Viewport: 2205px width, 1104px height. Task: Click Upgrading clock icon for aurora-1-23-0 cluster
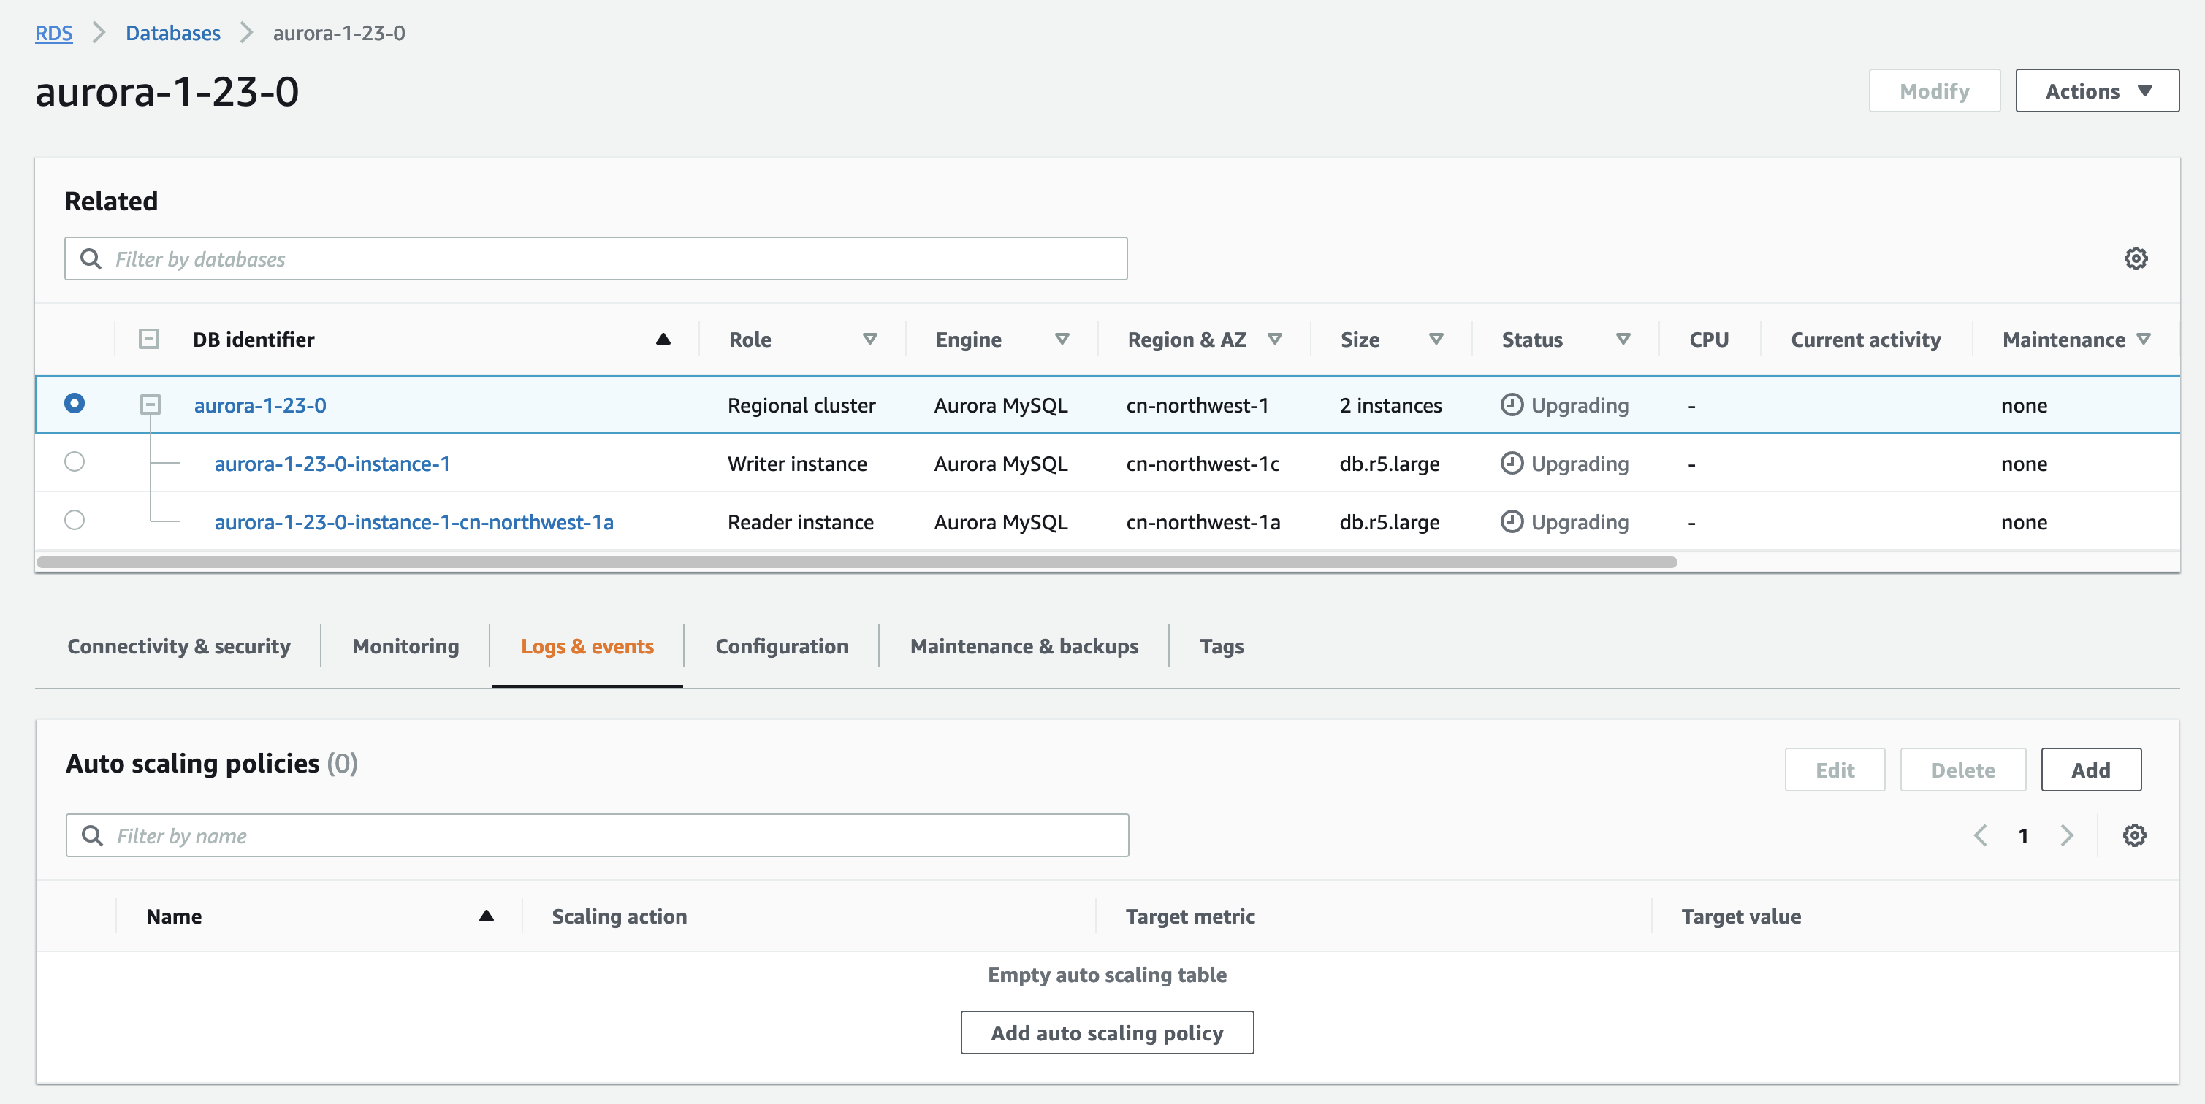[x=1512, y=405]
